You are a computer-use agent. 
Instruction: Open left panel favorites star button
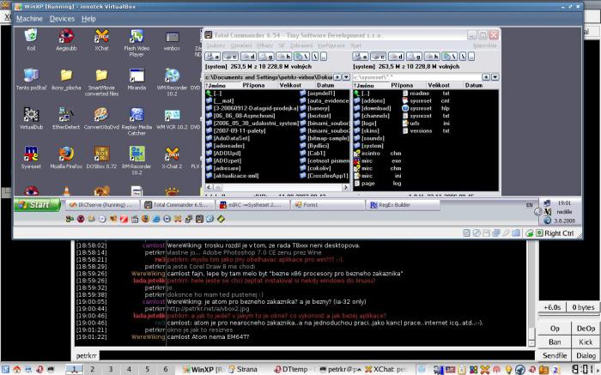(x=337, y=77)
